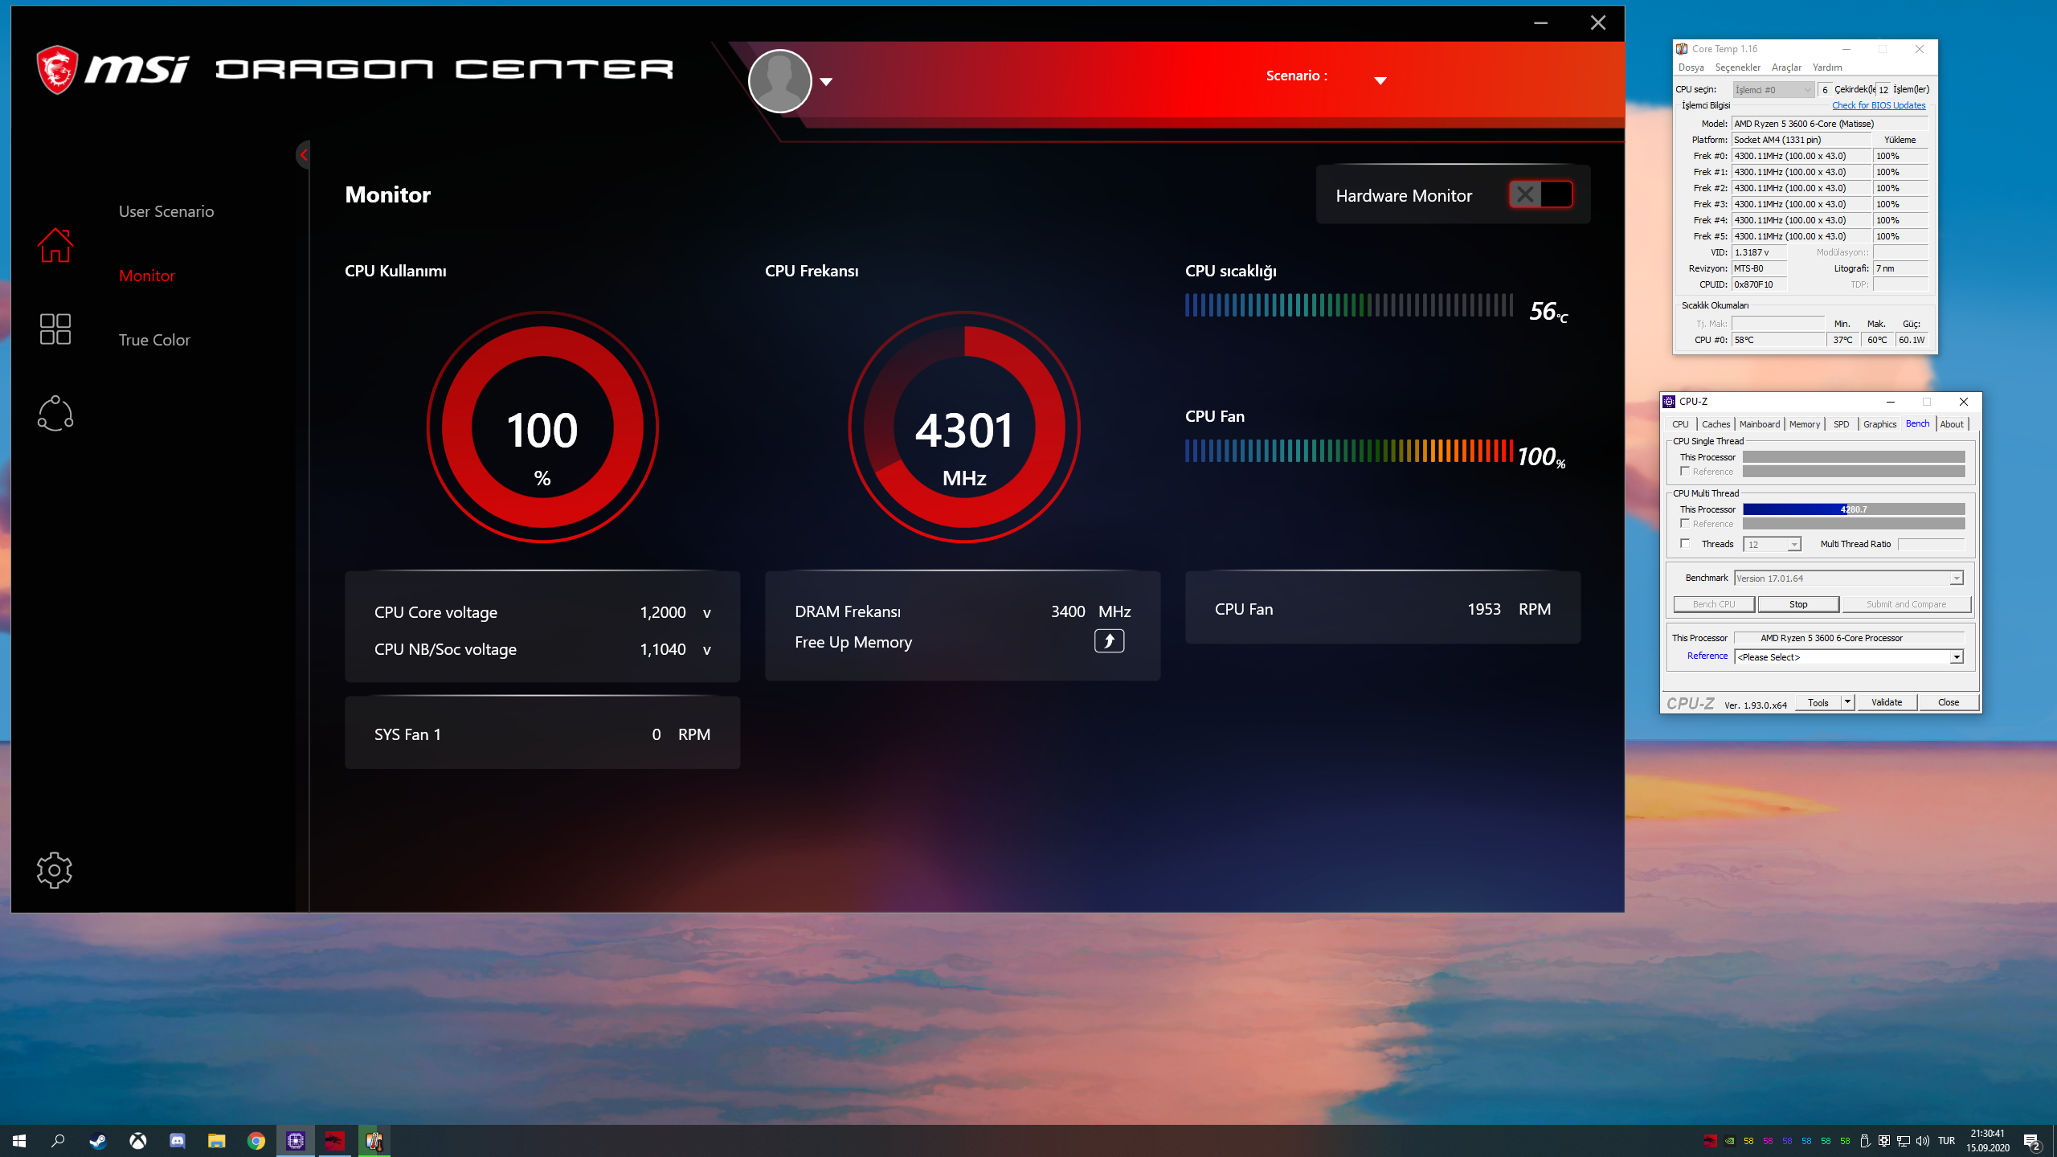Switch to Caches tab in CPU-Z
This screenshot has width=2057, height=1157.
pos(1716,424)
